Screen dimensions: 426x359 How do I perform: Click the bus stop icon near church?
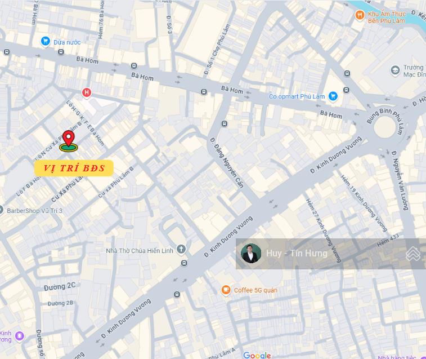click(x=184, y=263)
